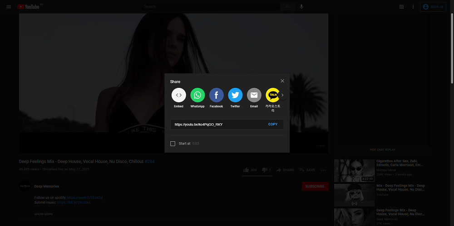Share video via WhatsApp icon
The image size is (454, 226).
[197, 95]
